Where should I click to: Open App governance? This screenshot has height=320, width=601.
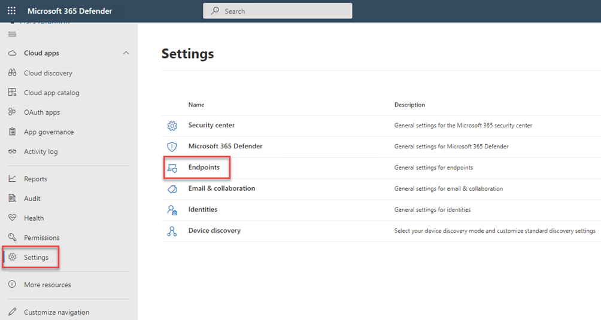[48, 132]
